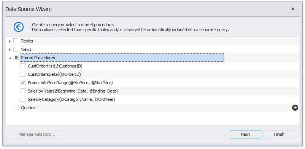Check the Views checkbox
305x149 pixels.
pos(16,49)
